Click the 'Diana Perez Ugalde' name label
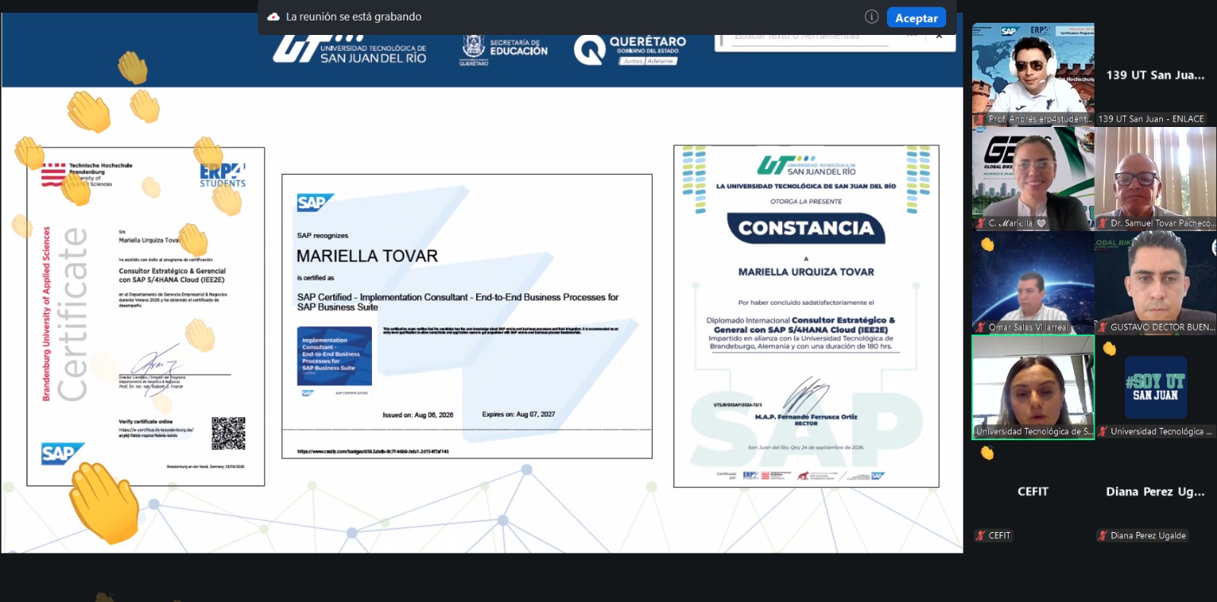Viewport: 1217px width, 602px height. click(x=1148, y=536)
